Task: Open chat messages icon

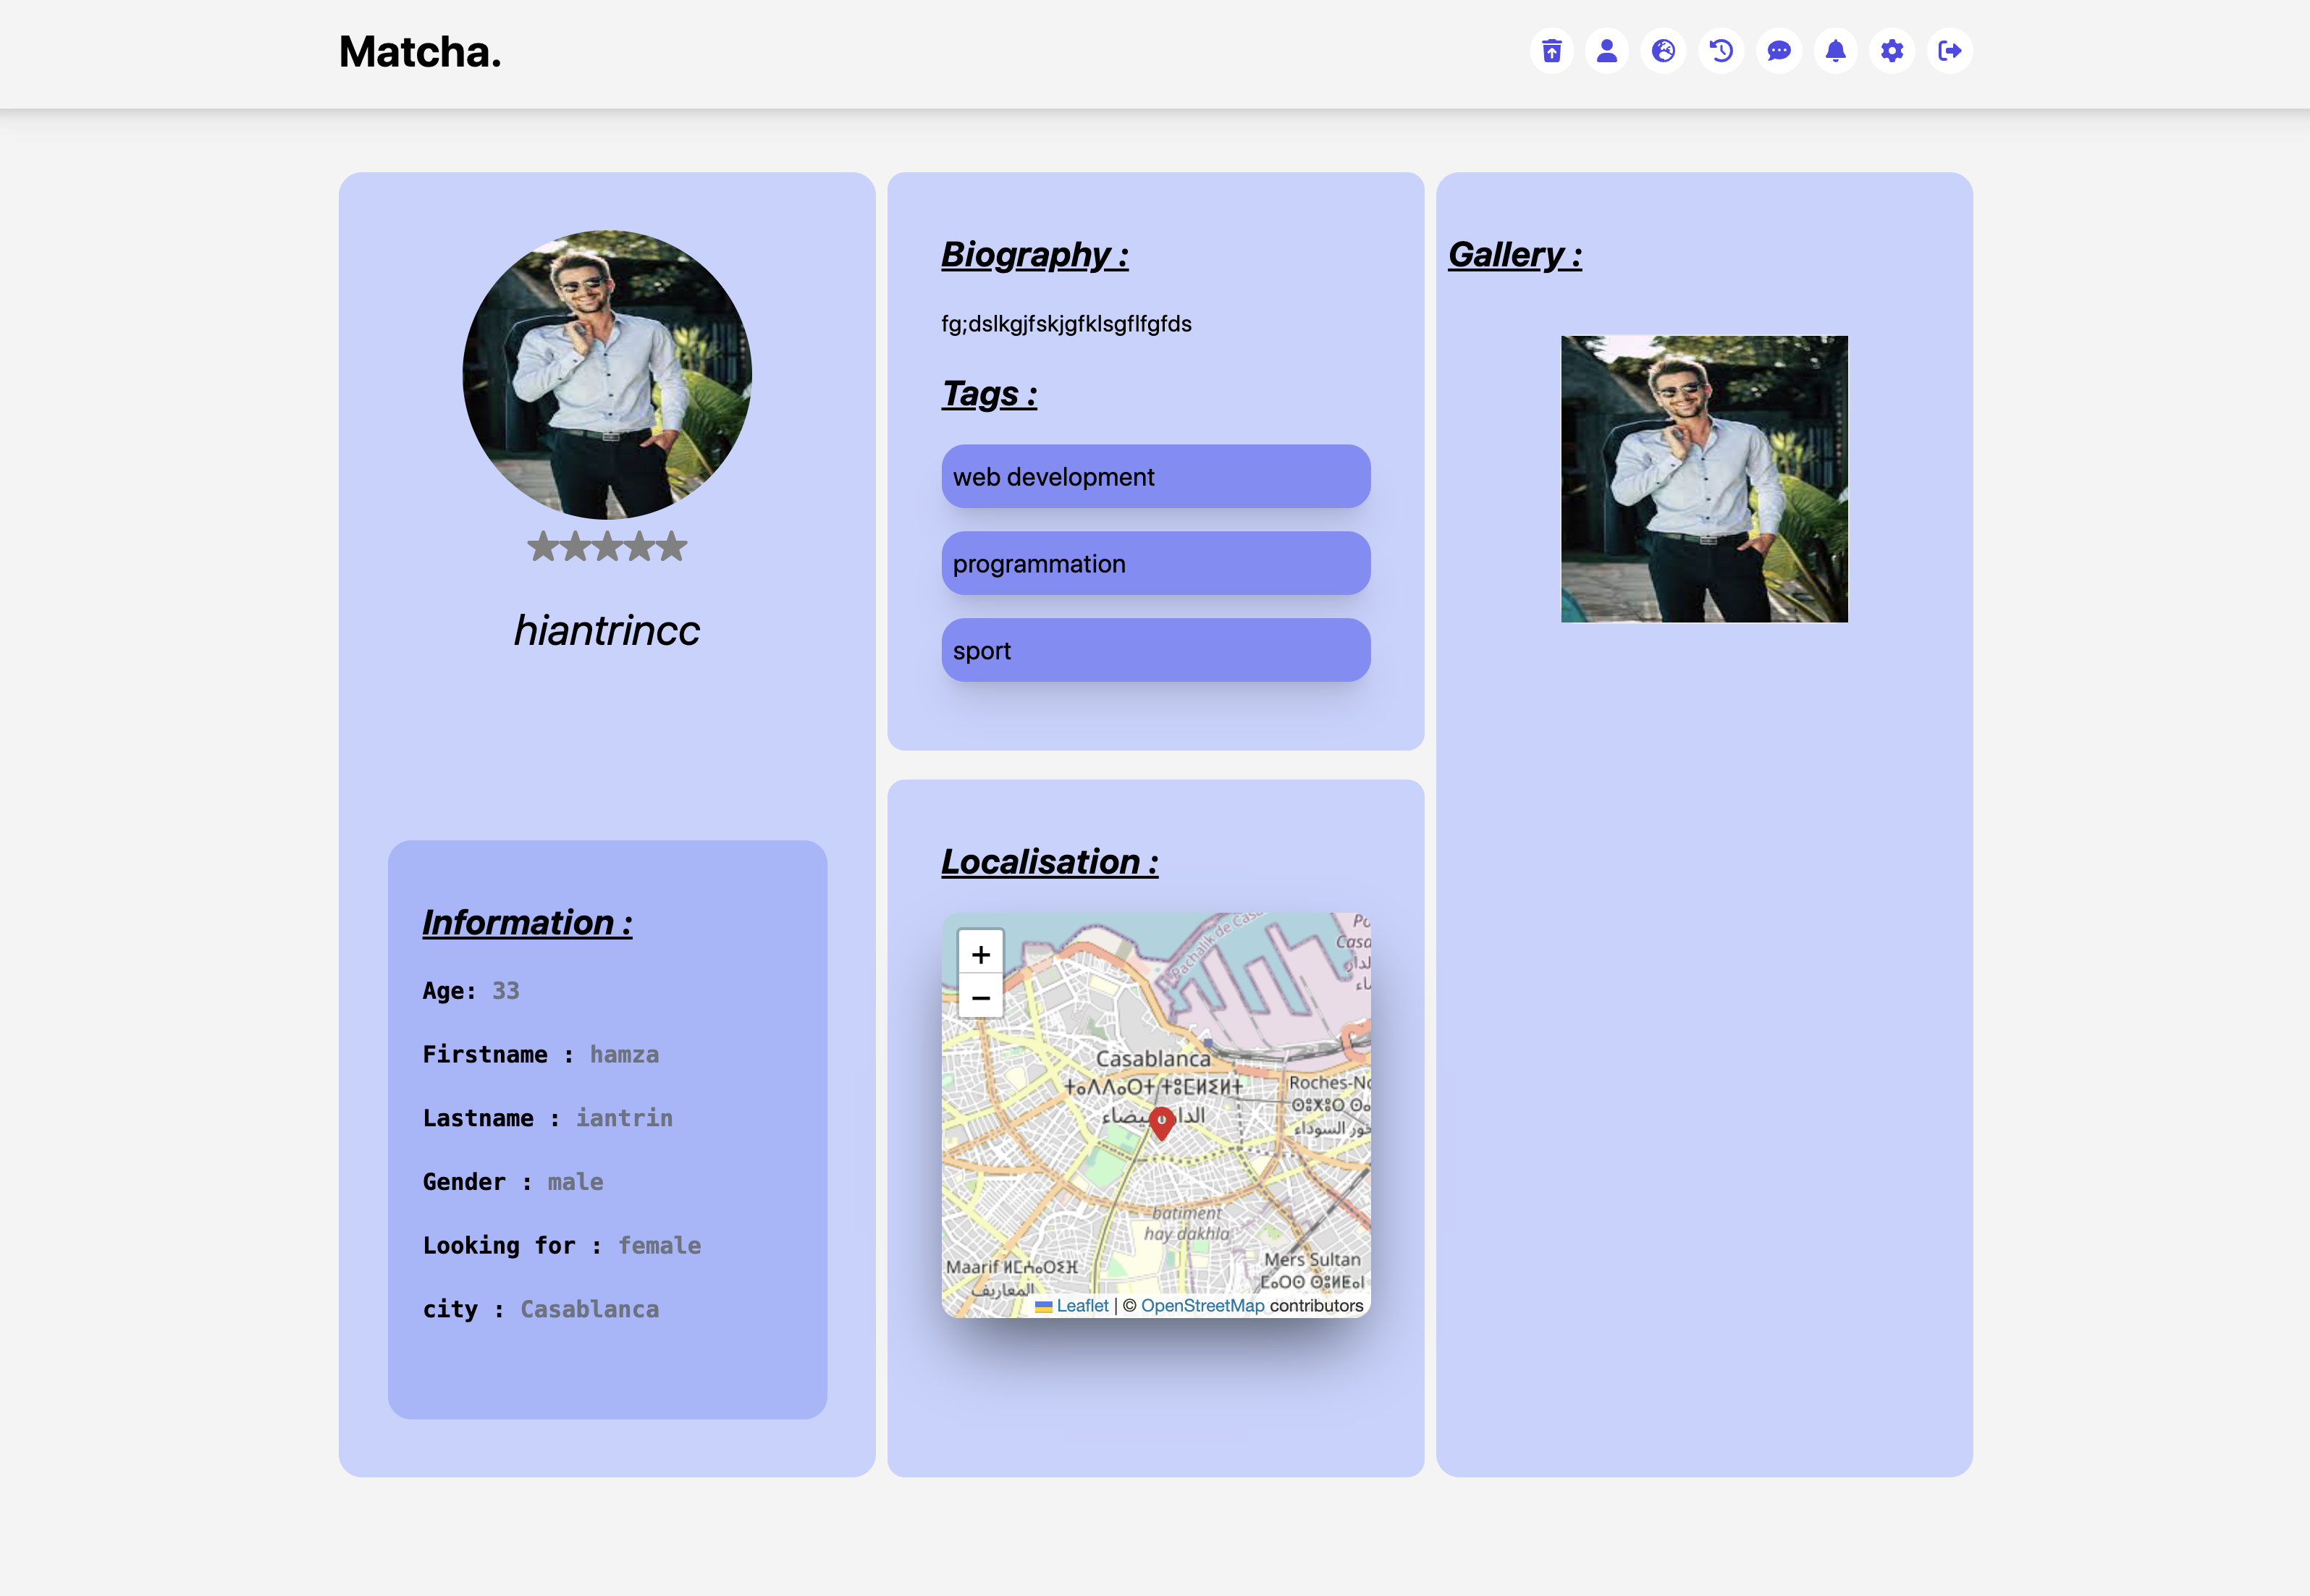Action: [1778, 50]
